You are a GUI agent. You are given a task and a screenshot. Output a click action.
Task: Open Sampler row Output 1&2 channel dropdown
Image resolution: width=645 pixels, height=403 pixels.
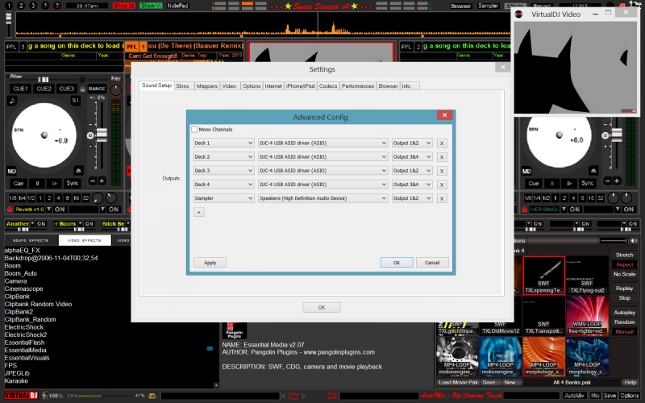tap(412, 198)
